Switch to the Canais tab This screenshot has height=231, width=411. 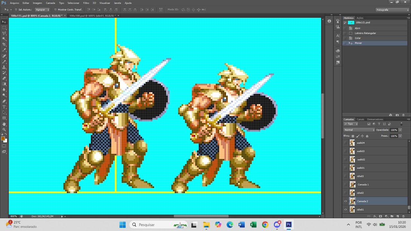(x=360, y=119)
